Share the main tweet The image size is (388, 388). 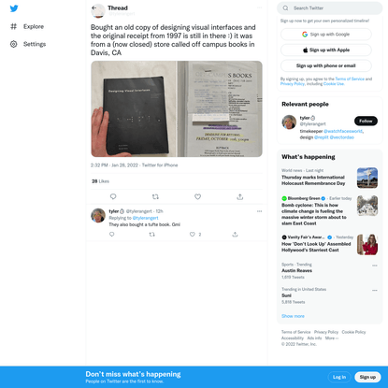(240, 196)
